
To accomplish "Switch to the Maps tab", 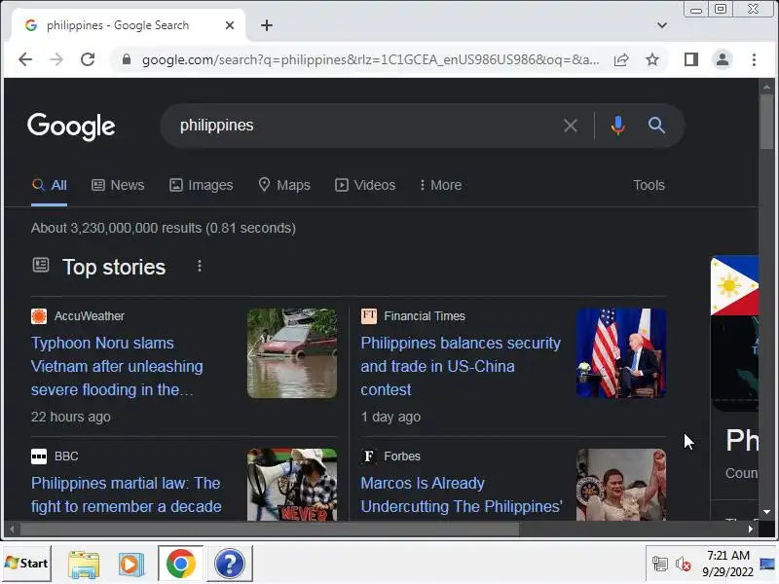I will 284,185.
